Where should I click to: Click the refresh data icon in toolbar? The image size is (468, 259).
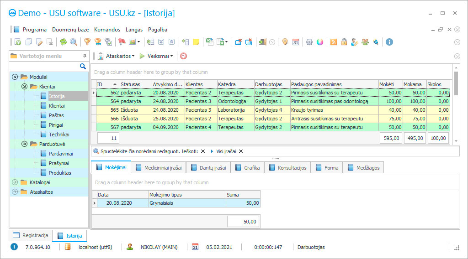63,42
